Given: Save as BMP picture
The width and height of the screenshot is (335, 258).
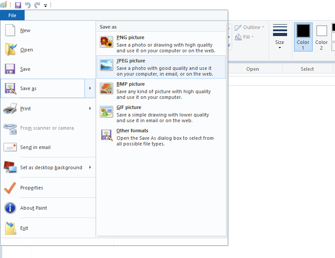Looking at the screenshot, I should pyautogui.click(x=161, y=91).
